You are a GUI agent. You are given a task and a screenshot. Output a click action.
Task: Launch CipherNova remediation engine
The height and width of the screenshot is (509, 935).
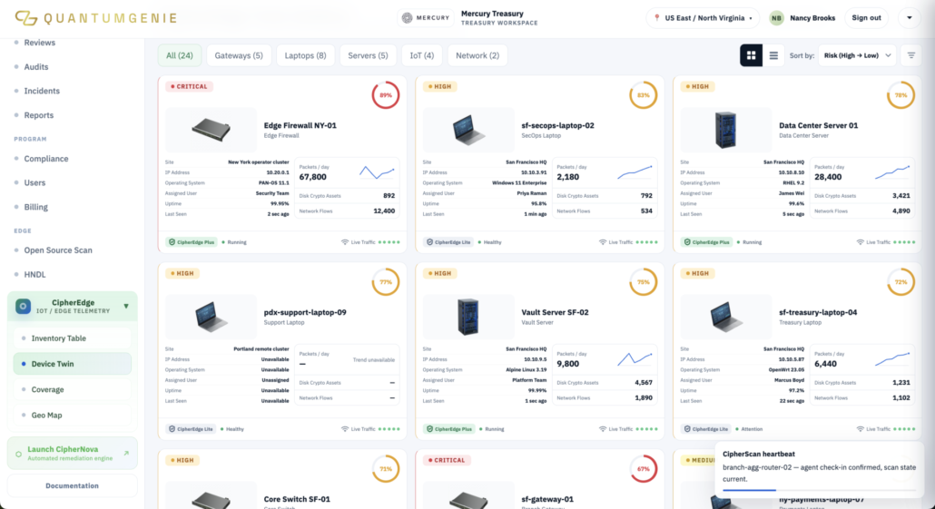72,454
